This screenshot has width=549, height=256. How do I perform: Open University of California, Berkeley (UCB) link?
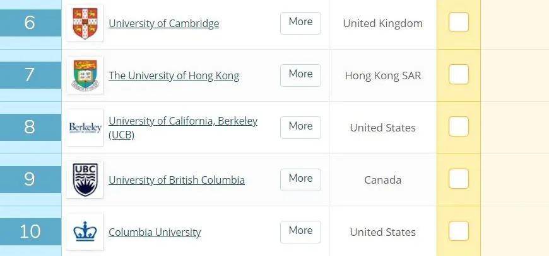(x=183, y=128)
